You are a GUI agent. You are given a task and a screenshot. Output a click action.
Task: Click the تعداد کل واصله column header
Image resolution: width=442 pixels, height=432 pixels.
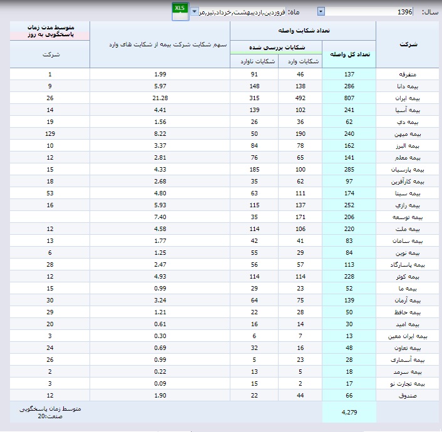click(349, 54)
